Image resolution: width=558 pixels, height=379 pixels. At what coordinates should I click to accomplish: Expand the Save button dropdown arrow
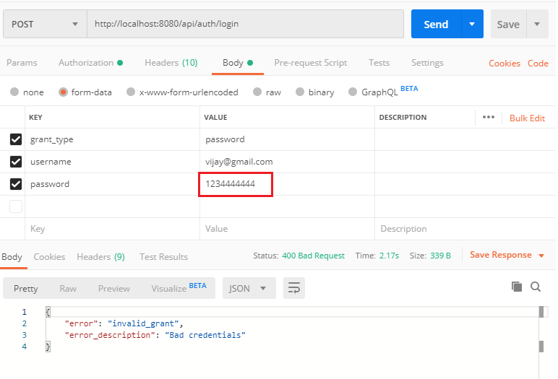coord(537,24)
